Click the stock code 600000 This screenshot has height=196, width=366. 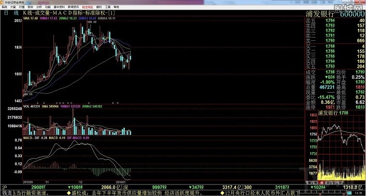352,14
